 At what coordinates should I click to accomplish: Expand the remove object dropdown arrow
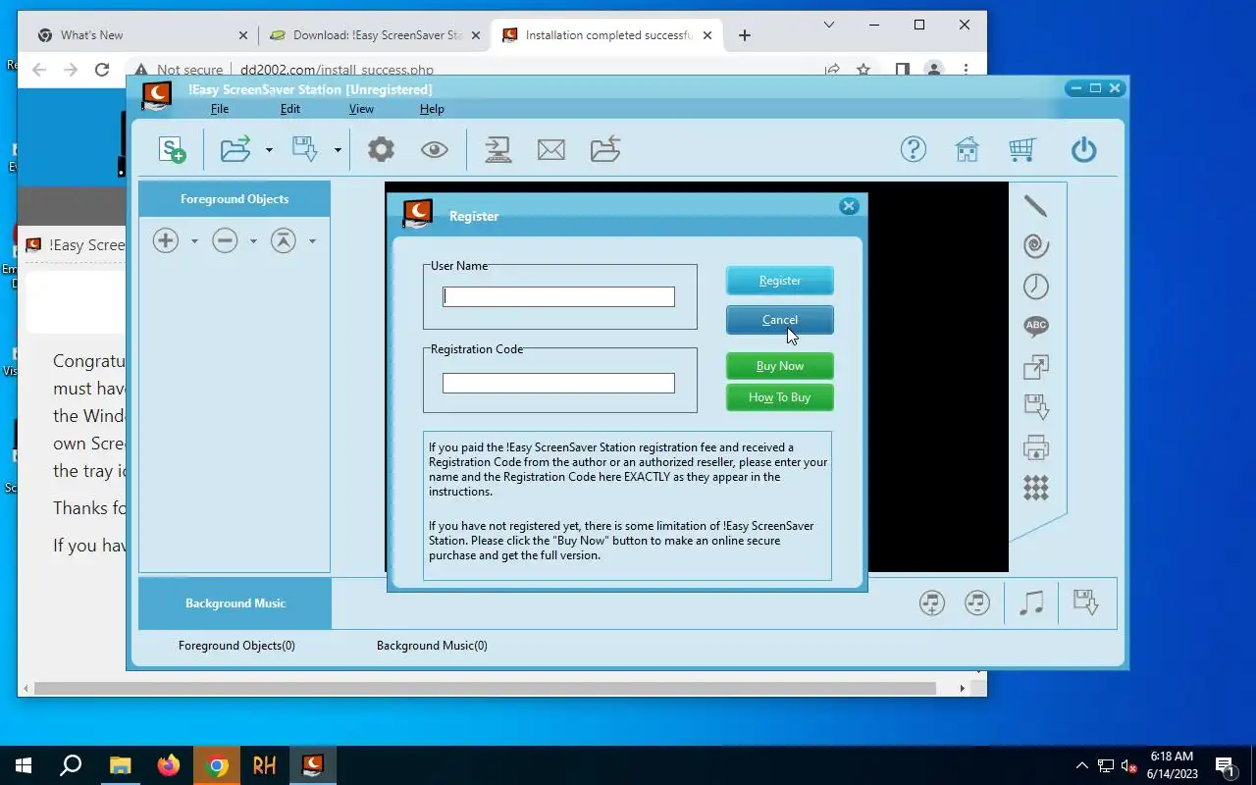click(x=253, y=241)
